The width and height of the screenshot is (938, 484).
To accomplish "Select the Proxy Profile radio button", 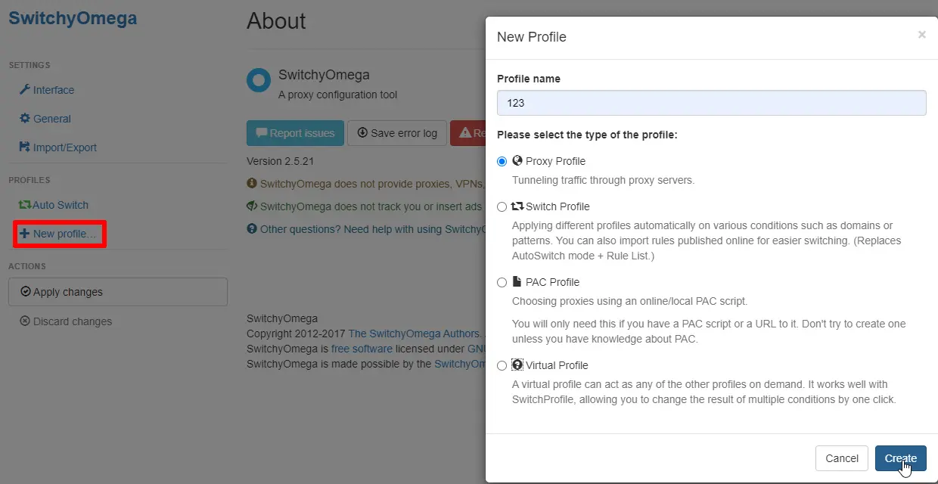I will pos(502,161).
